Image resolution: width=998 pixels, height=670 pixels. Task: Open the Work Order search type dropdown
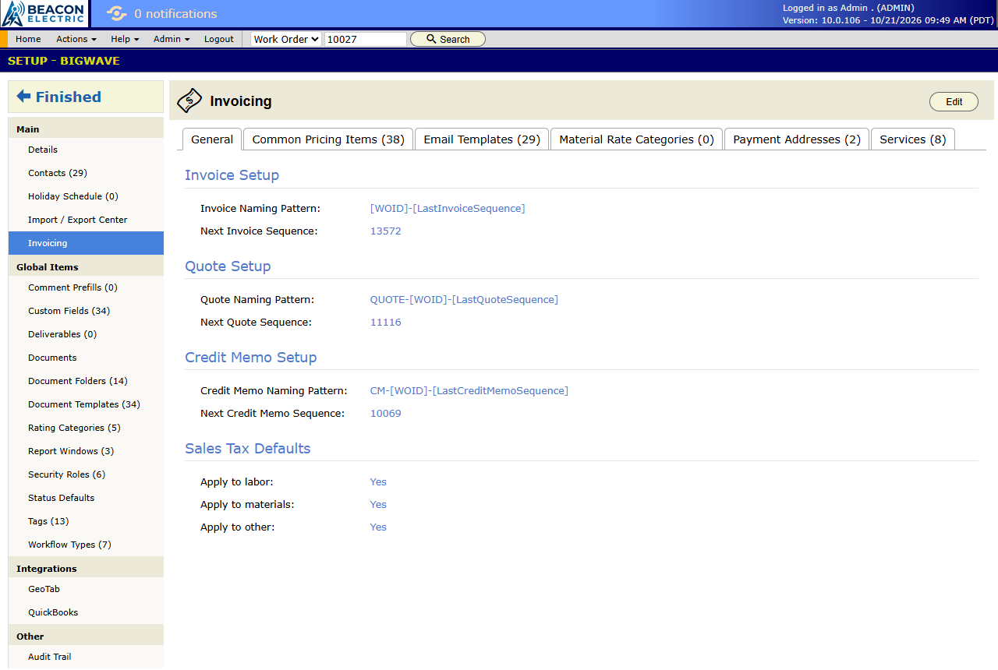286,39
